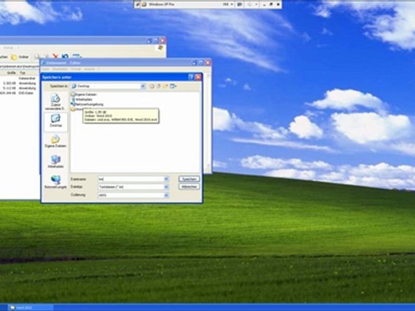Click the Speichern button
This screenshot has width=415, height=311.
189,179
